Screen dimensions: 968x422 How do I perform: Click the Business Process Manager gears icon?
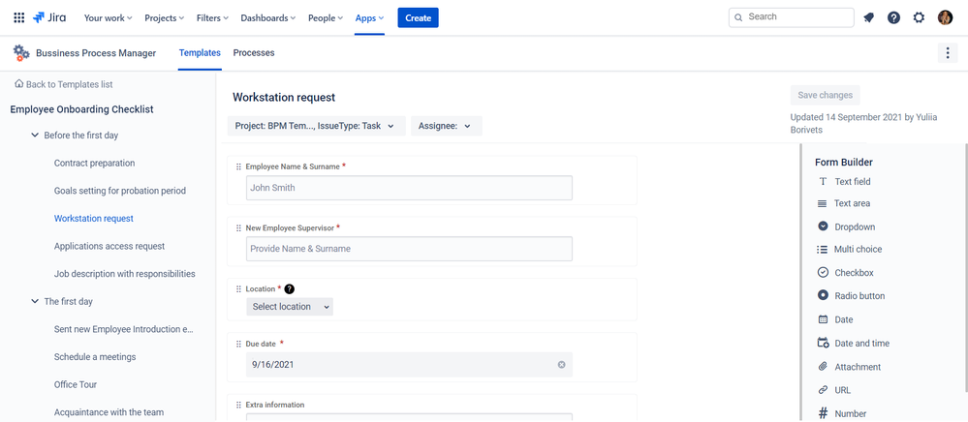(21, 53)
